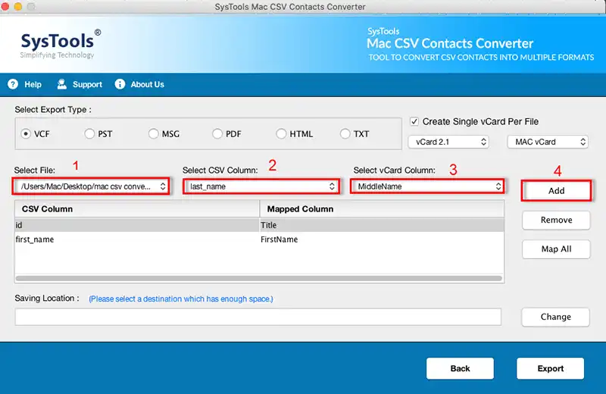Choose MSG as export type
Viewport: 606px width, 394px height.
pos(154,134)
